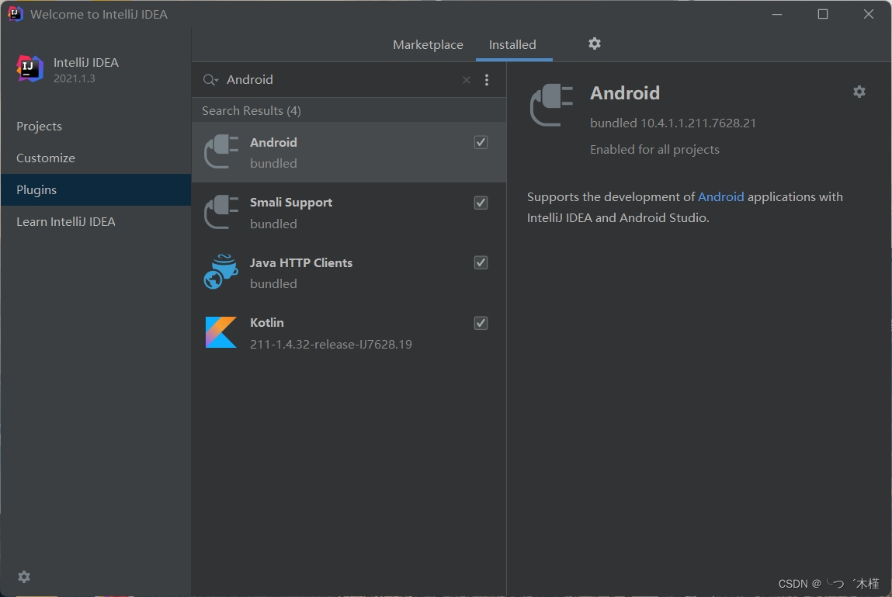Open gear menu on Android details panel
This screenshot has height=597, width=892.
pyautogui.click(x=859, y=92)
